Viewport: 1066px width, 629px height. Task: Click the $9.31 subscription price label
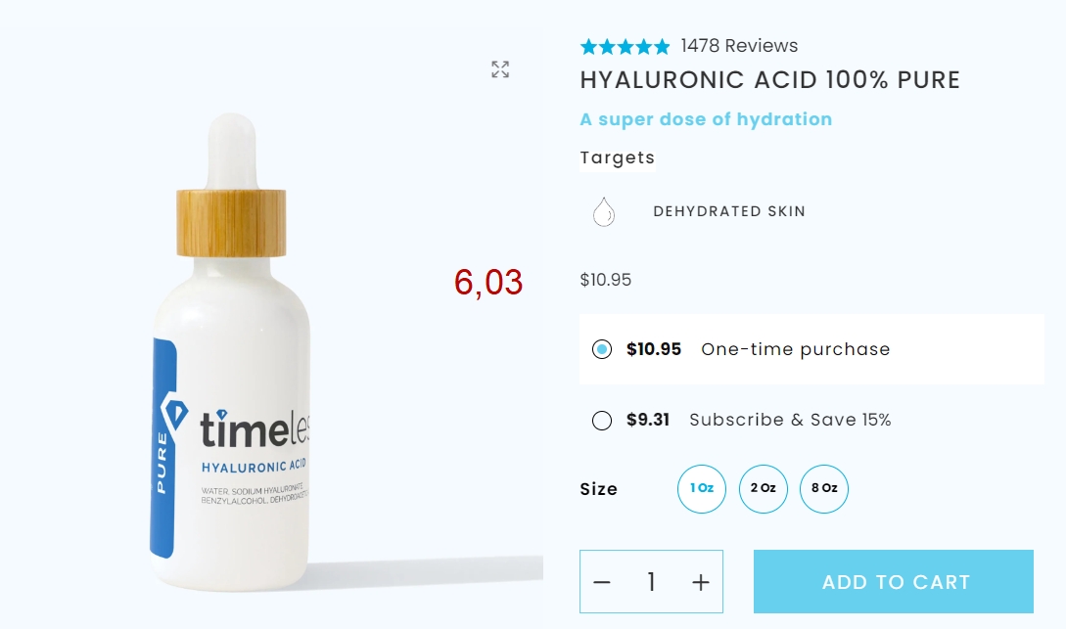click(x=648, y=420)
